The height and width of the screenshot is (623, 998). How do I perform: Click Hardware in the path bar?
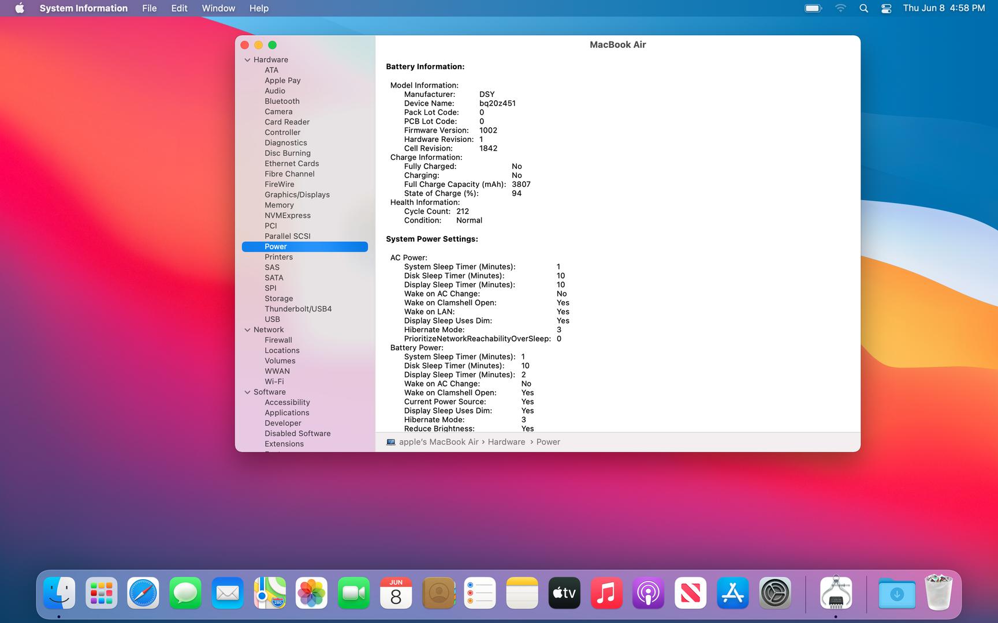click(507, 442)
